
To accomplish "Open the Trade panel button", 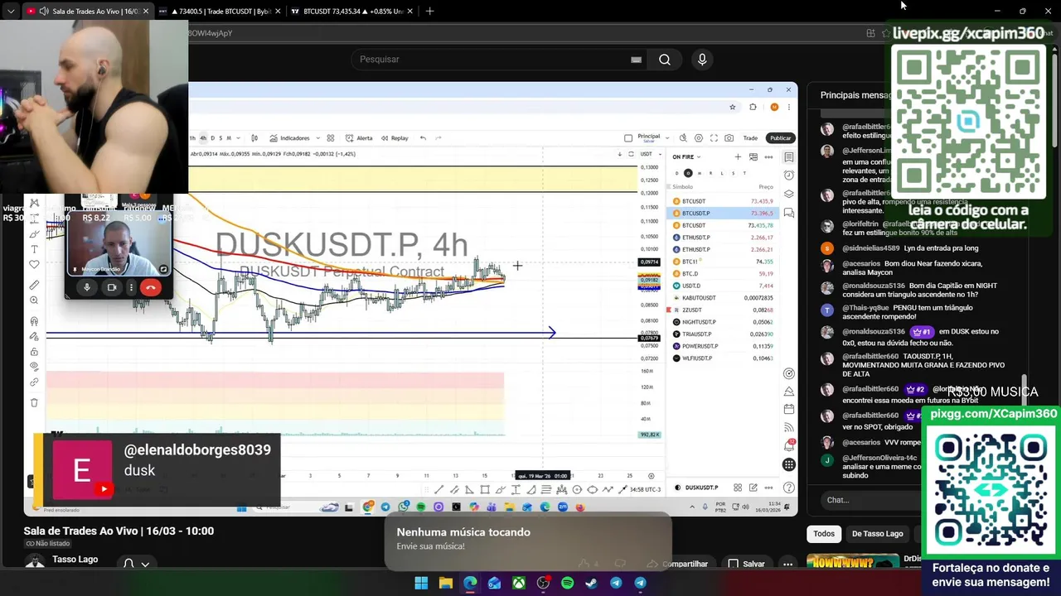I will point(750,138).
